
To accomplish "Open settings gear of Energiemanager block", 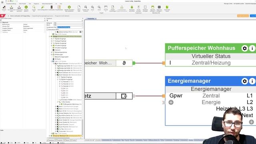I will (244, 81).
